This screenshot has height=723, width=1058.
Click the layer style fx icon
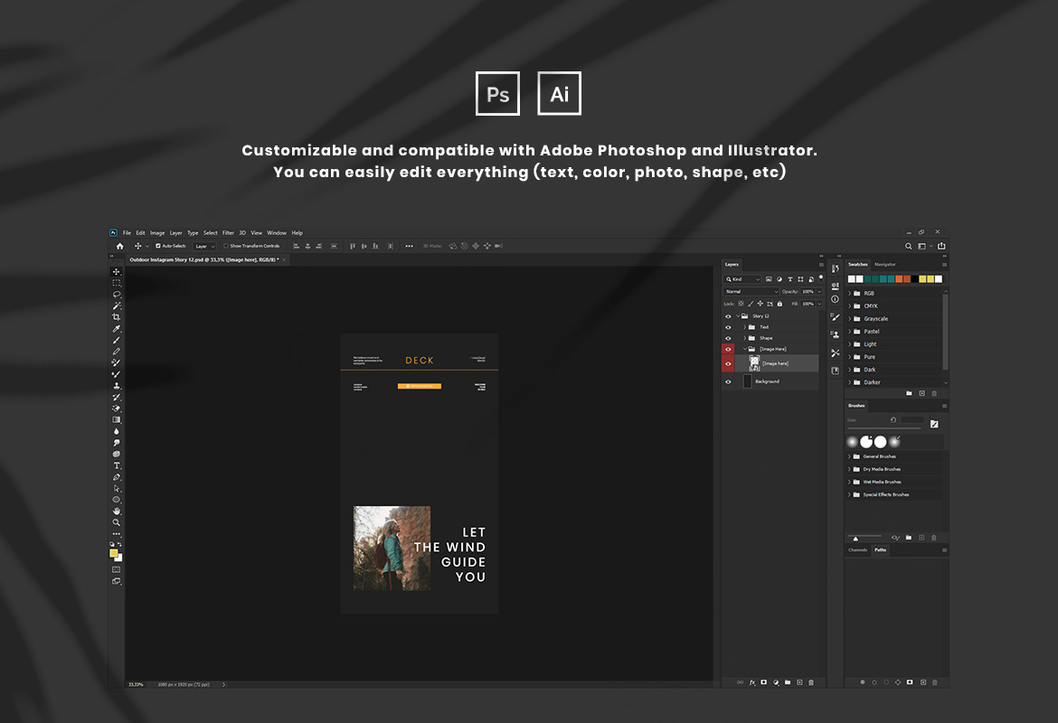[x=752, y=682]
